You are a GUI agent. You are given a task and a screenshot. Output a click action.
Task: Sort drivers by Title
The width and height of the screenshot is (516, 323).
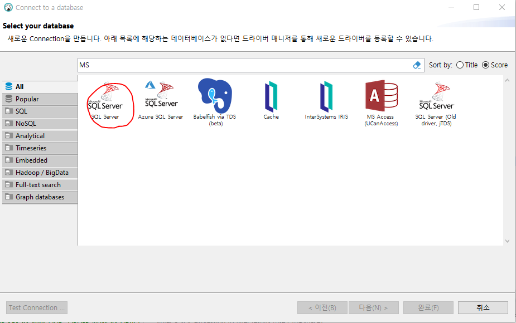click(x=467, y=65)
